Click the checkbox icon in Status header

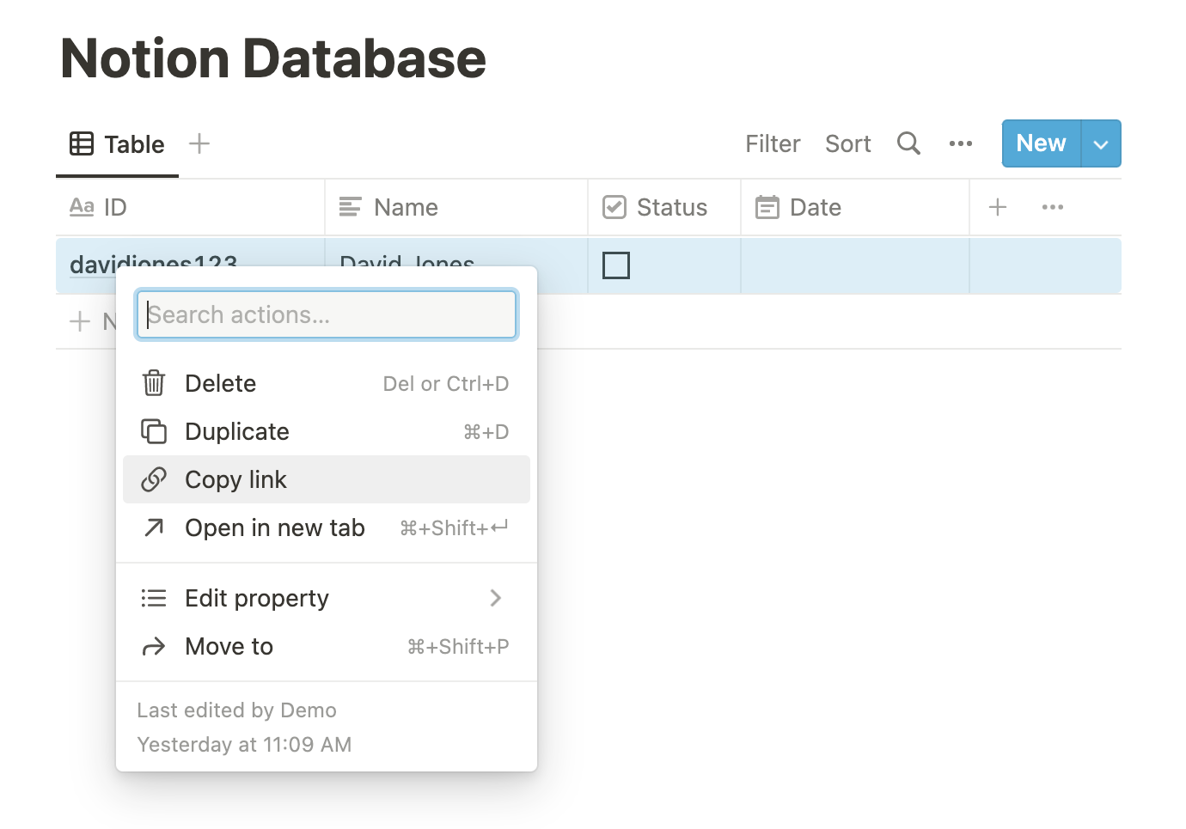tap(614, 207)
